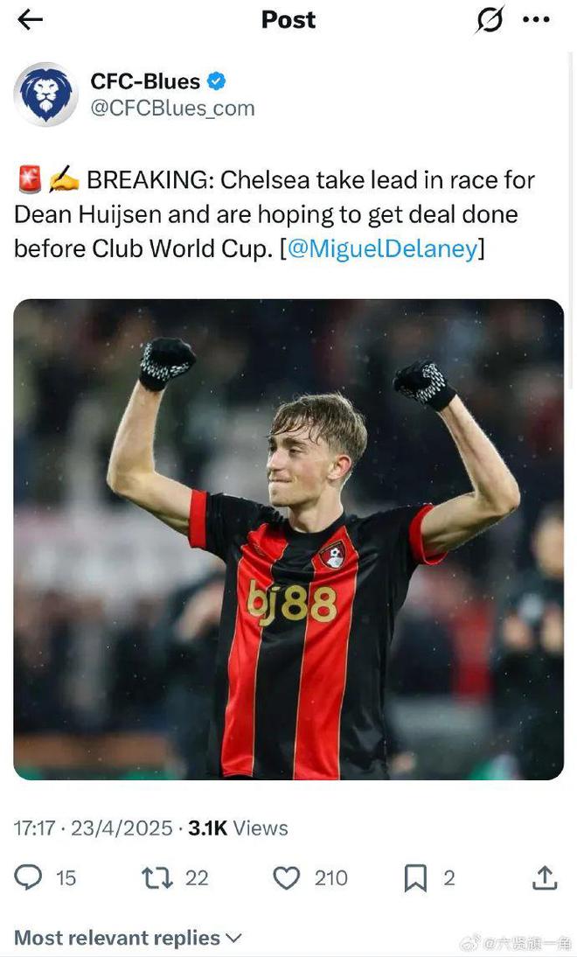The height and width of the screenshot is (957, 577).
Task: Tap the blue verified badge
Action: point(216,80)
